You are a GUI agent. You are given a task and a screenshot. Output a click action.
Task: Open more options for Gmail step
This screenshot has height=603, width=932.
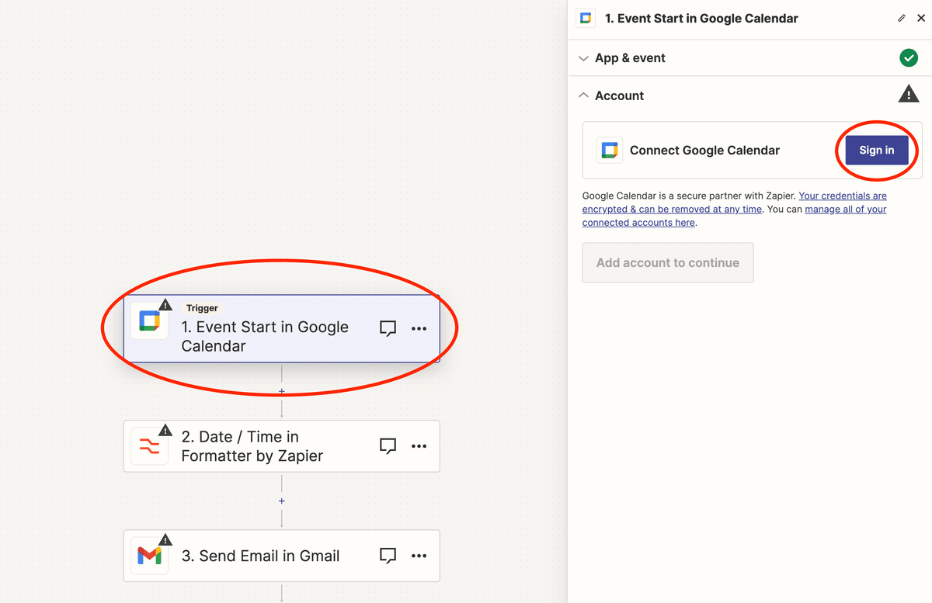[x=419, y=556]
